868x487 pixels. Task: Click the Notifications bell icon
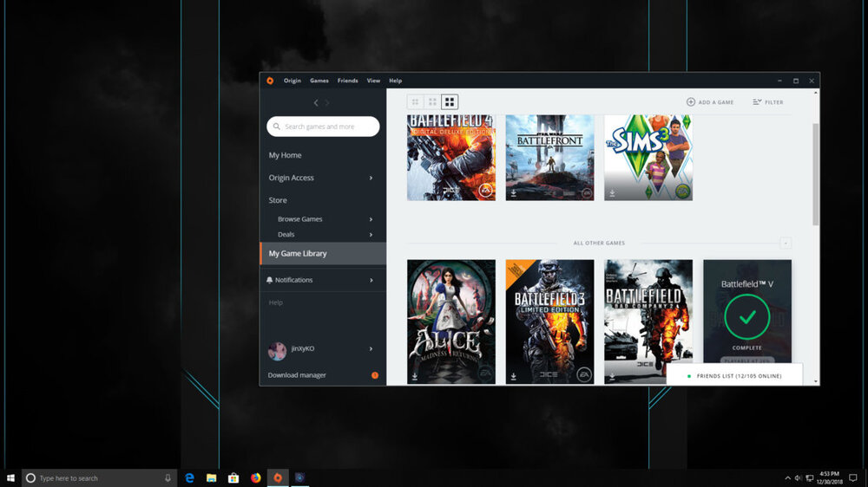pyautogui.click(x=270, y=280)
